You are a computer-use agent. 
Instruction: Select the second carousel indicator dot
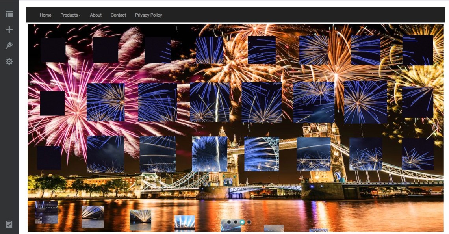[x=236, y=222]
